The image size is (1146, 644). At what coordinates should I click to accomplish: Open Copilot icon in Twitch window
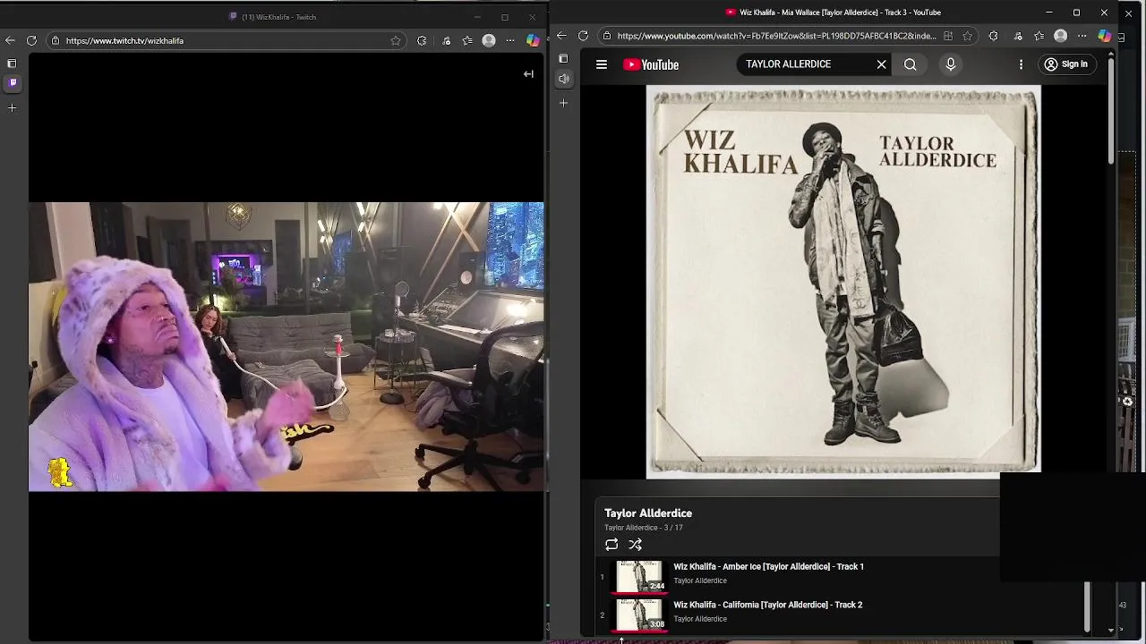pyautogui.click(x=533, y=40)
